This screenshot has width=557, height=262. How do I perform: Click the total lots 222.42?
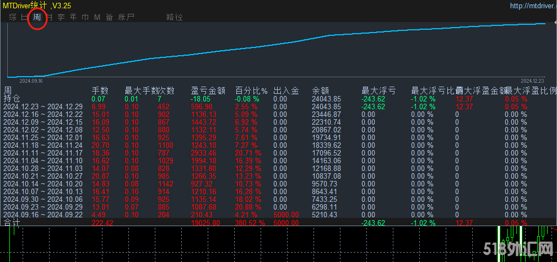pyautogui.click(x=102, y=223)
